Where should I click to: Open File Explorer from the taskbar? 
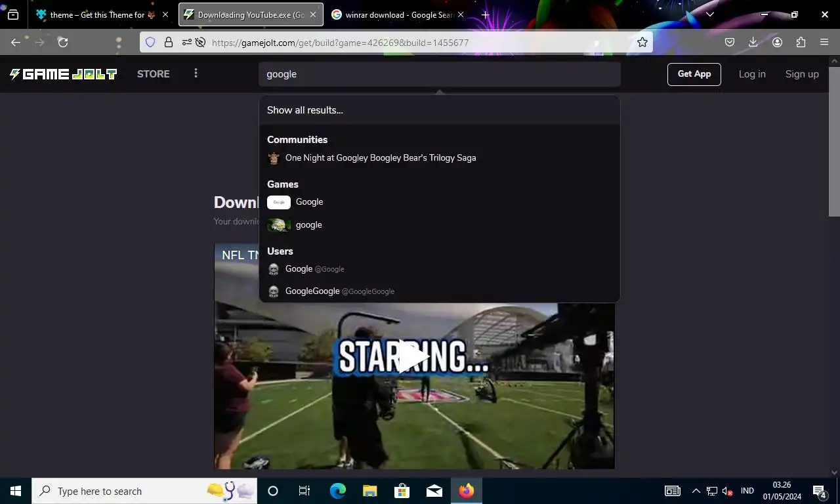pos(370,491)
